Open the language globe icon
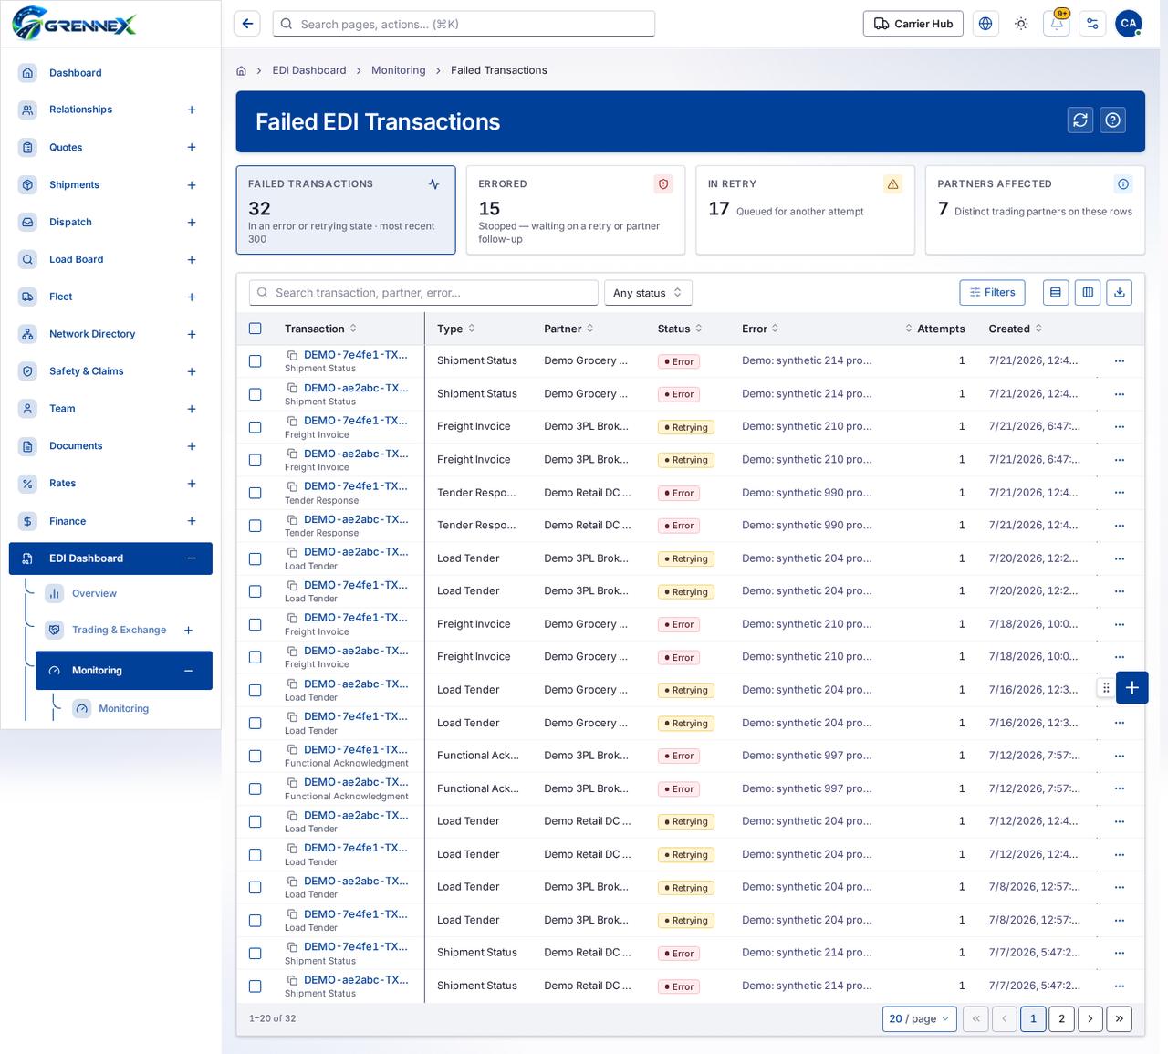This screenshot has width=1168, height=1054. (985, 24)
